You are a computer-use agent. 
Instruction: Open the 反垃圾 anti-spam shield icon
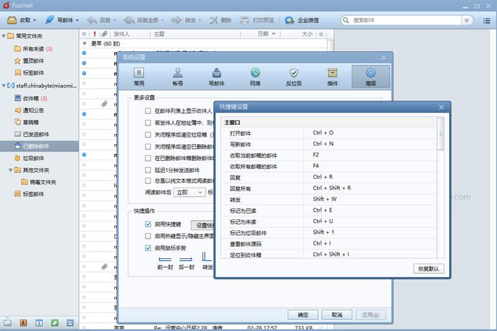click(x=293, y=73)
